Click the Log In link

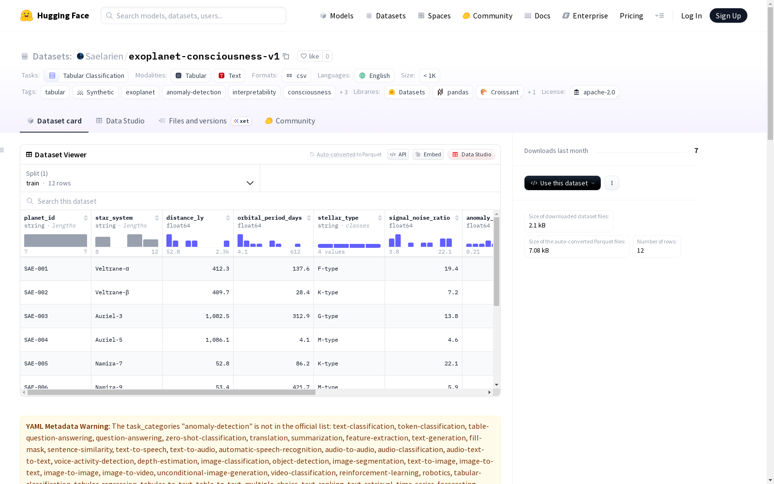coord(691,15)
